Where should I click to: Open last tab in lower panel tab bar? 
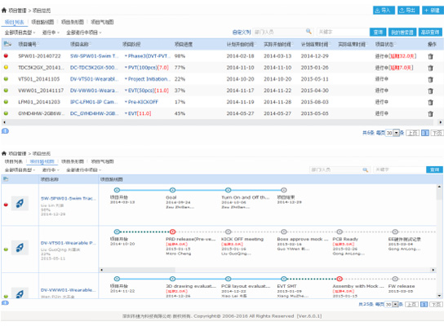pos(102,161)
